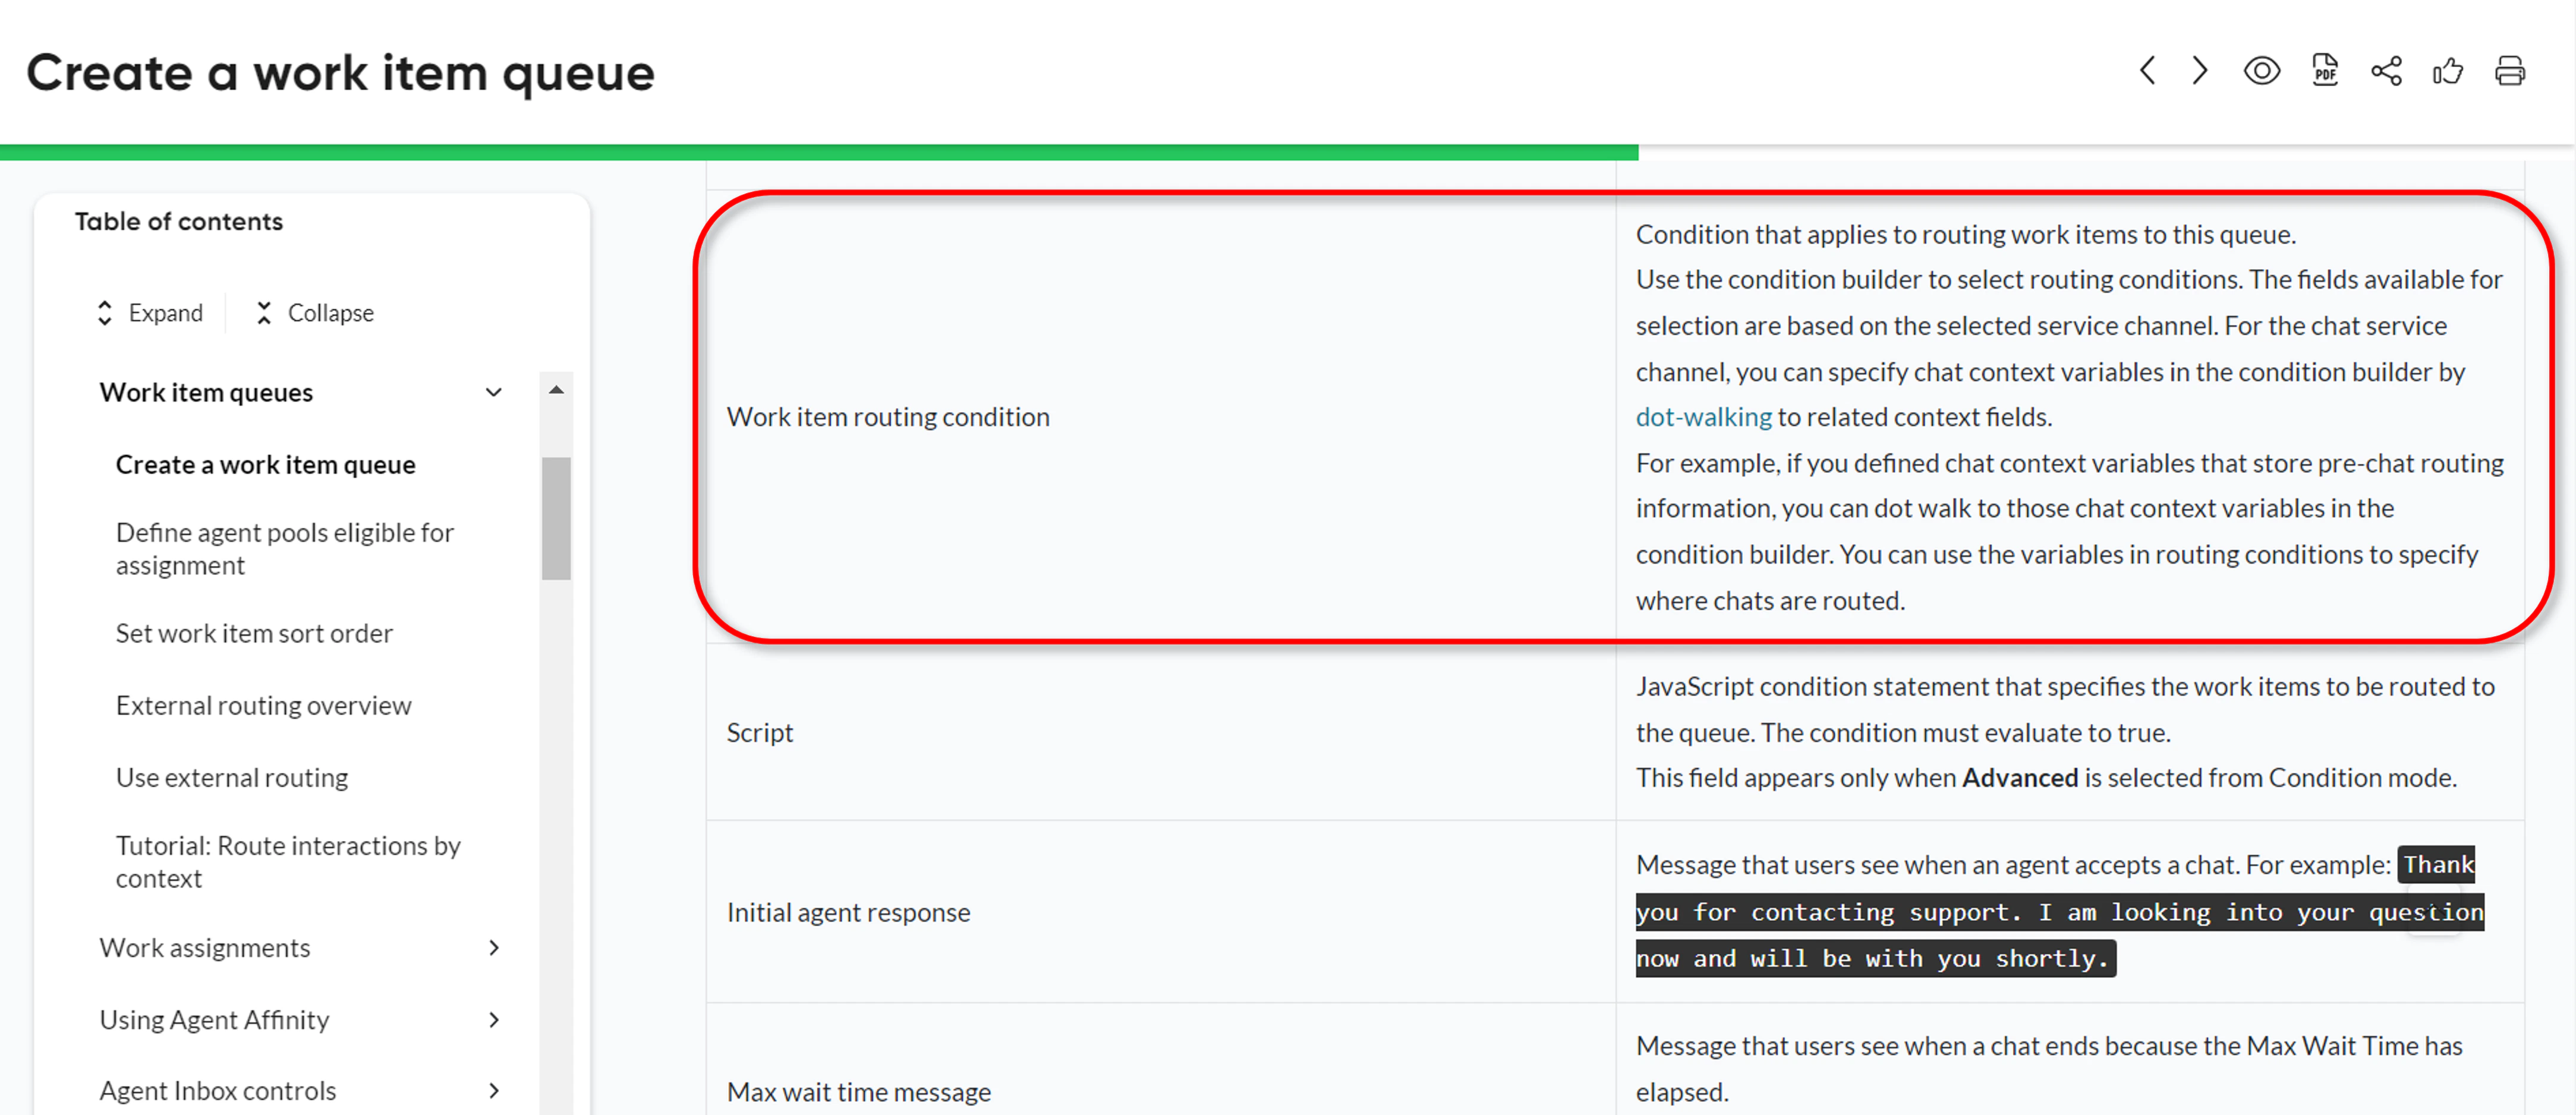Collapse the Work item queues section
This screenshot has width=2576, height=1115.
click(x=494, y=391)
